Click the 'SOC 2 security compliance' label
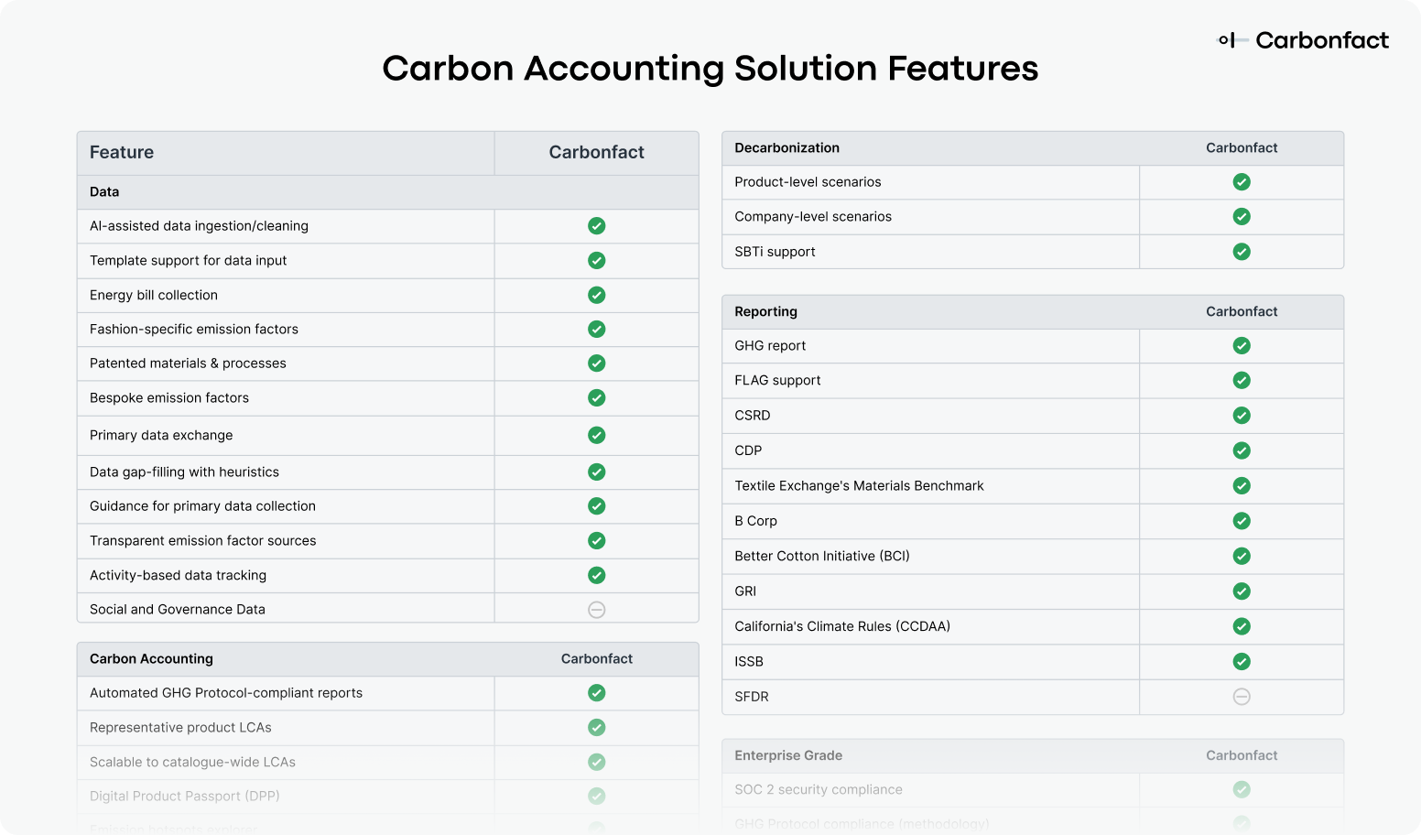 click(x=819, y=790)
